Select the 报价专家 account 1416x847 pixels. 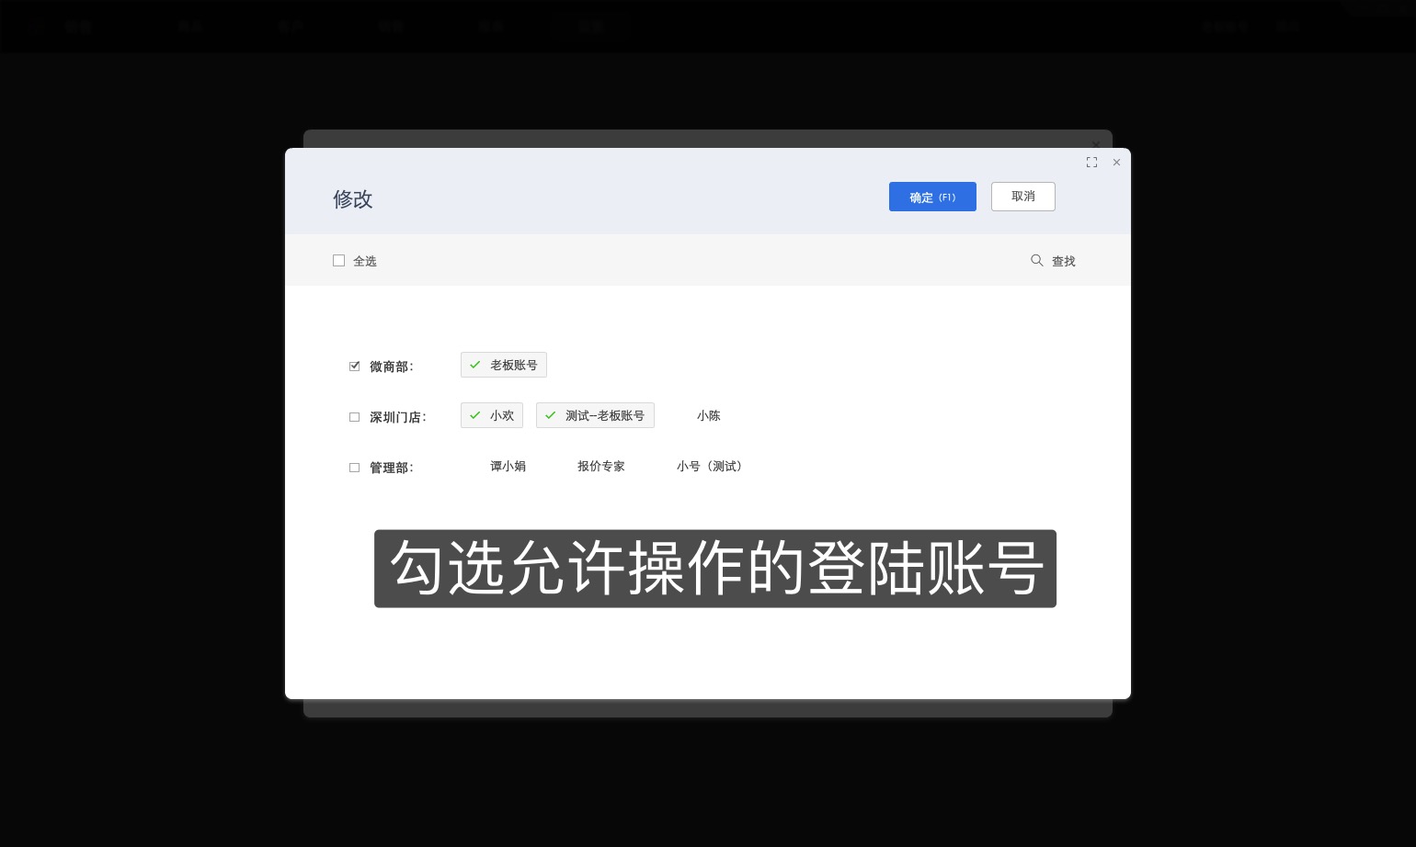tap(601, 466)
